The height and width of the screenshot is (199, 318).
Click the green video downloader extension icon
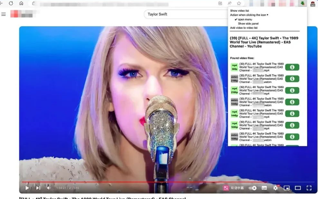(x=302, y=3)
